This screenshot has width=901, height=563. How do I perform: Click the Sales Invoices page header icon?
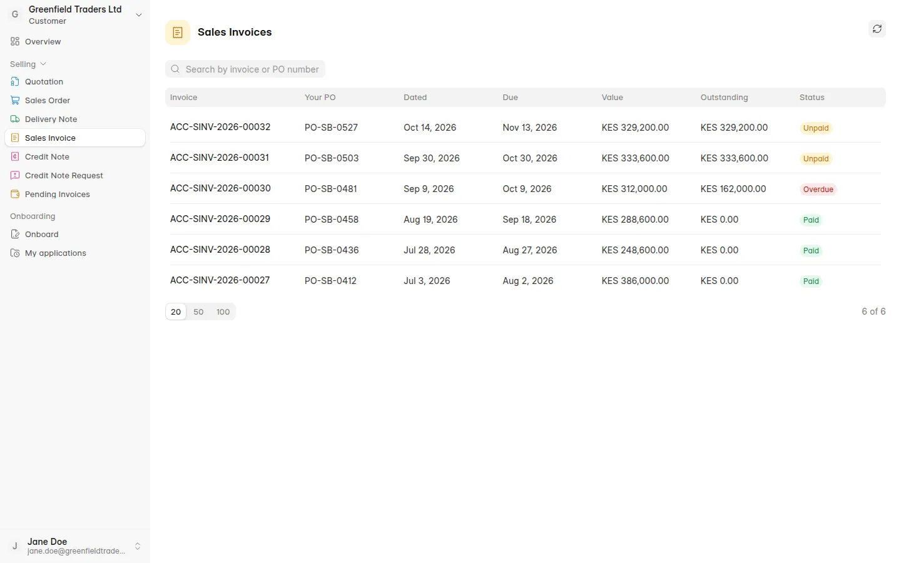coord(178,33)
